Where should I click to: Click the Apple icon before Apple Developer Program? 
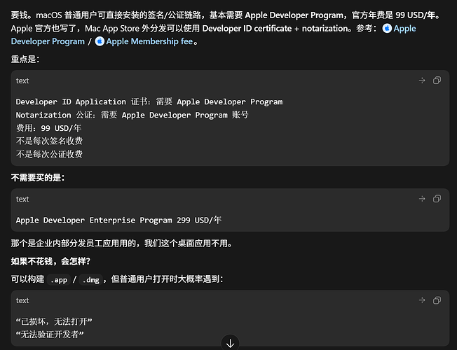pyautogui.click(x=387, y=28)
